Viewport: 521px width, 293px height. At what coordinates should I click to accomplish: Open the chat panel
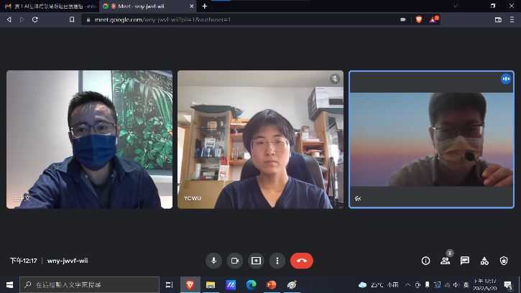[465, 261]
